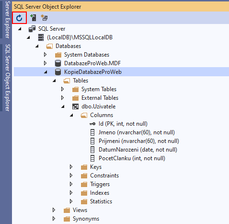
Task: Expand the Statistics node
Action: click(71, 201)
